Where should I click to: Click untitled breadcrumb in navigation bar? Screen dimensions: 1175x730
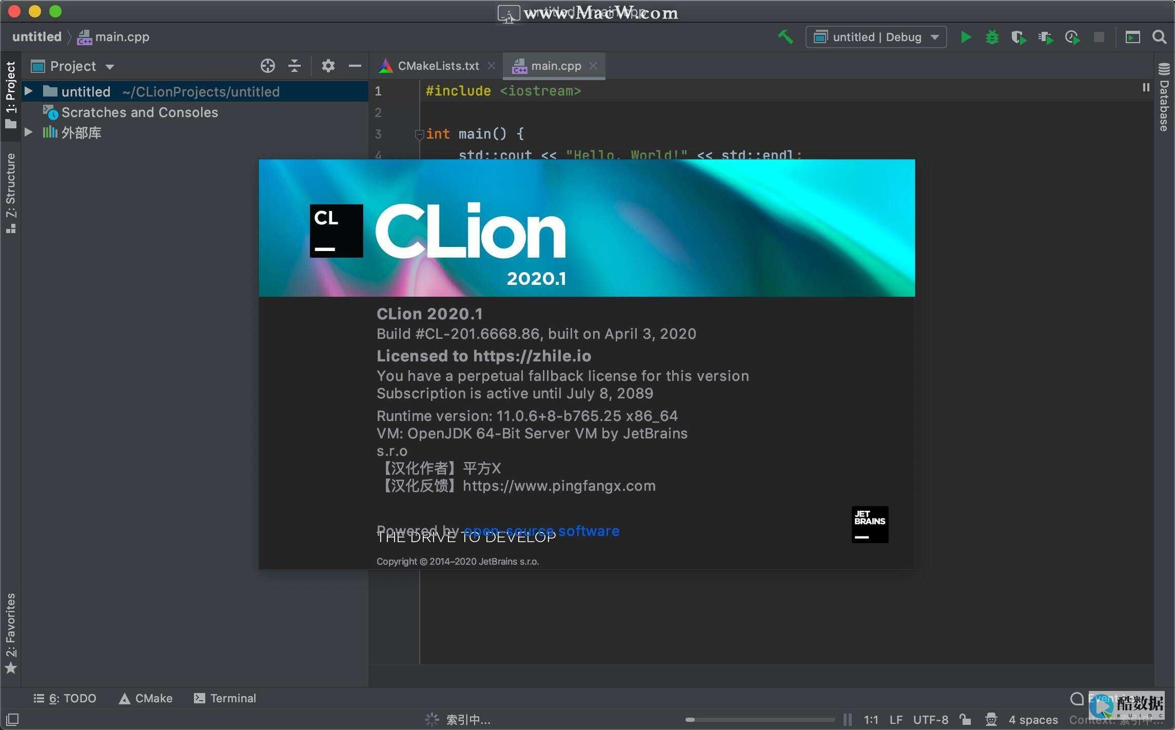37,37
